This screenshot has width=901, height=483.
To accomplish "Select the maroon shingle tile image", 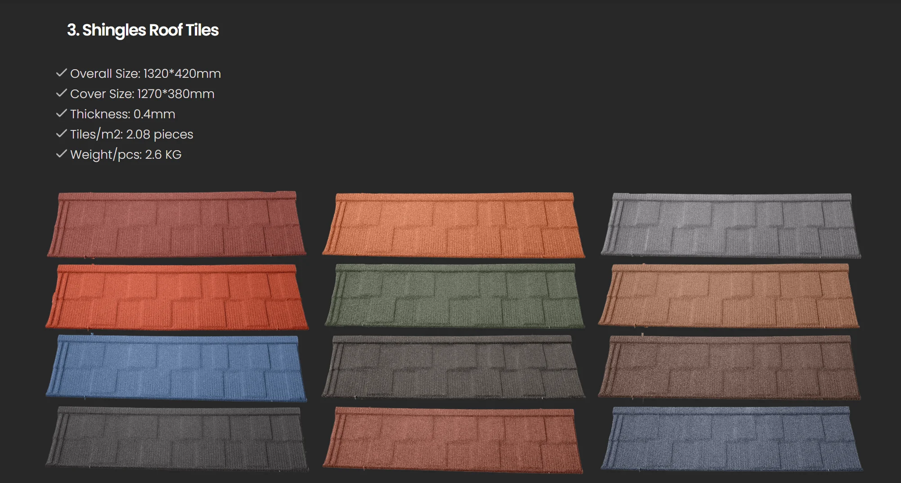I will tap(177, 224).
